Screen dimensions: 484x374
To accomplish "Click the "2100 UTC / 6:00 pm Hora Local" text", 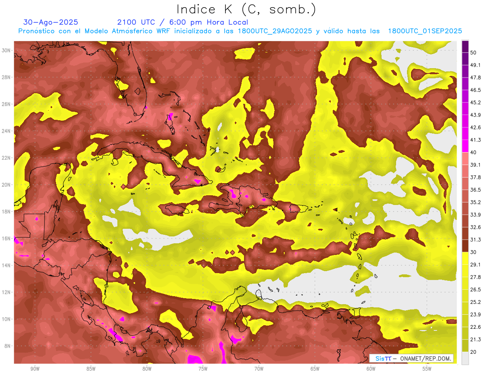I will 182,22.
